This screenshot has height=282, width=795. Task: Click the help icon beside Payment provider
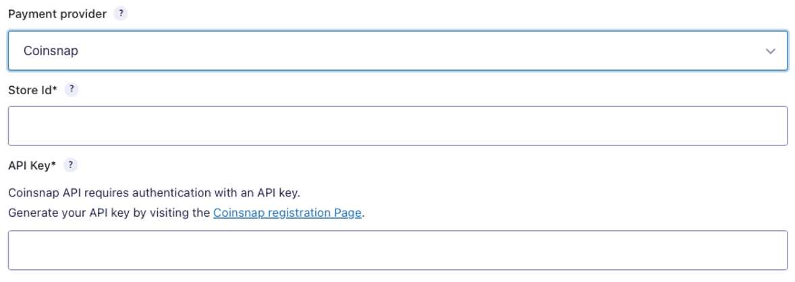click(121, 13)
